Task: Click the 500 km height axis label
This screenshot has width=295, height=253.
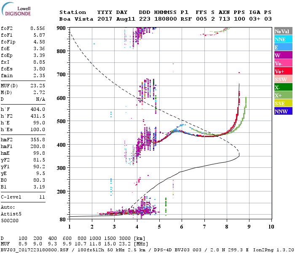Action: [x=61, y=121]
